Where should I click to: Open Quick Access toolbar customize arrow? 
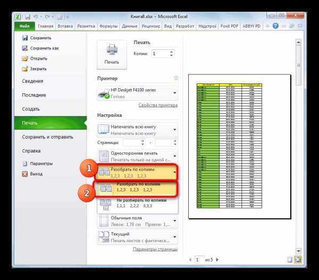point(68,17)
